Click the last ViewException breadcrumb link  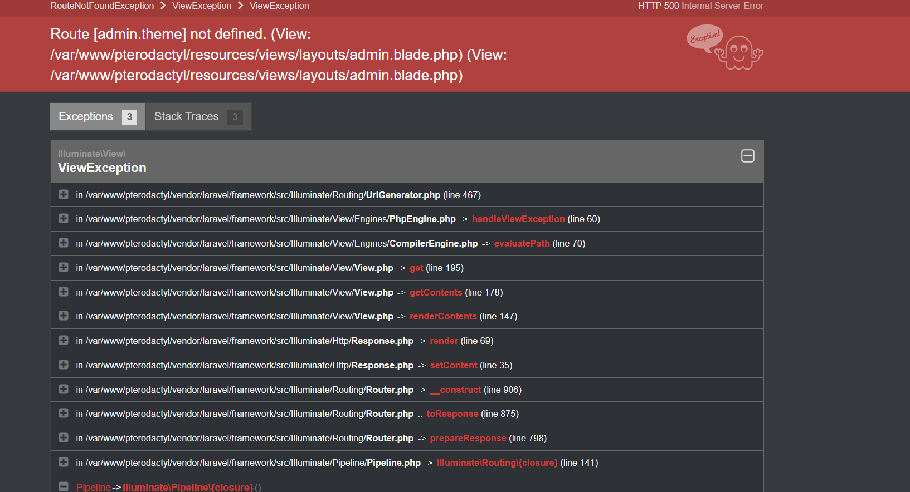[279, 6]
